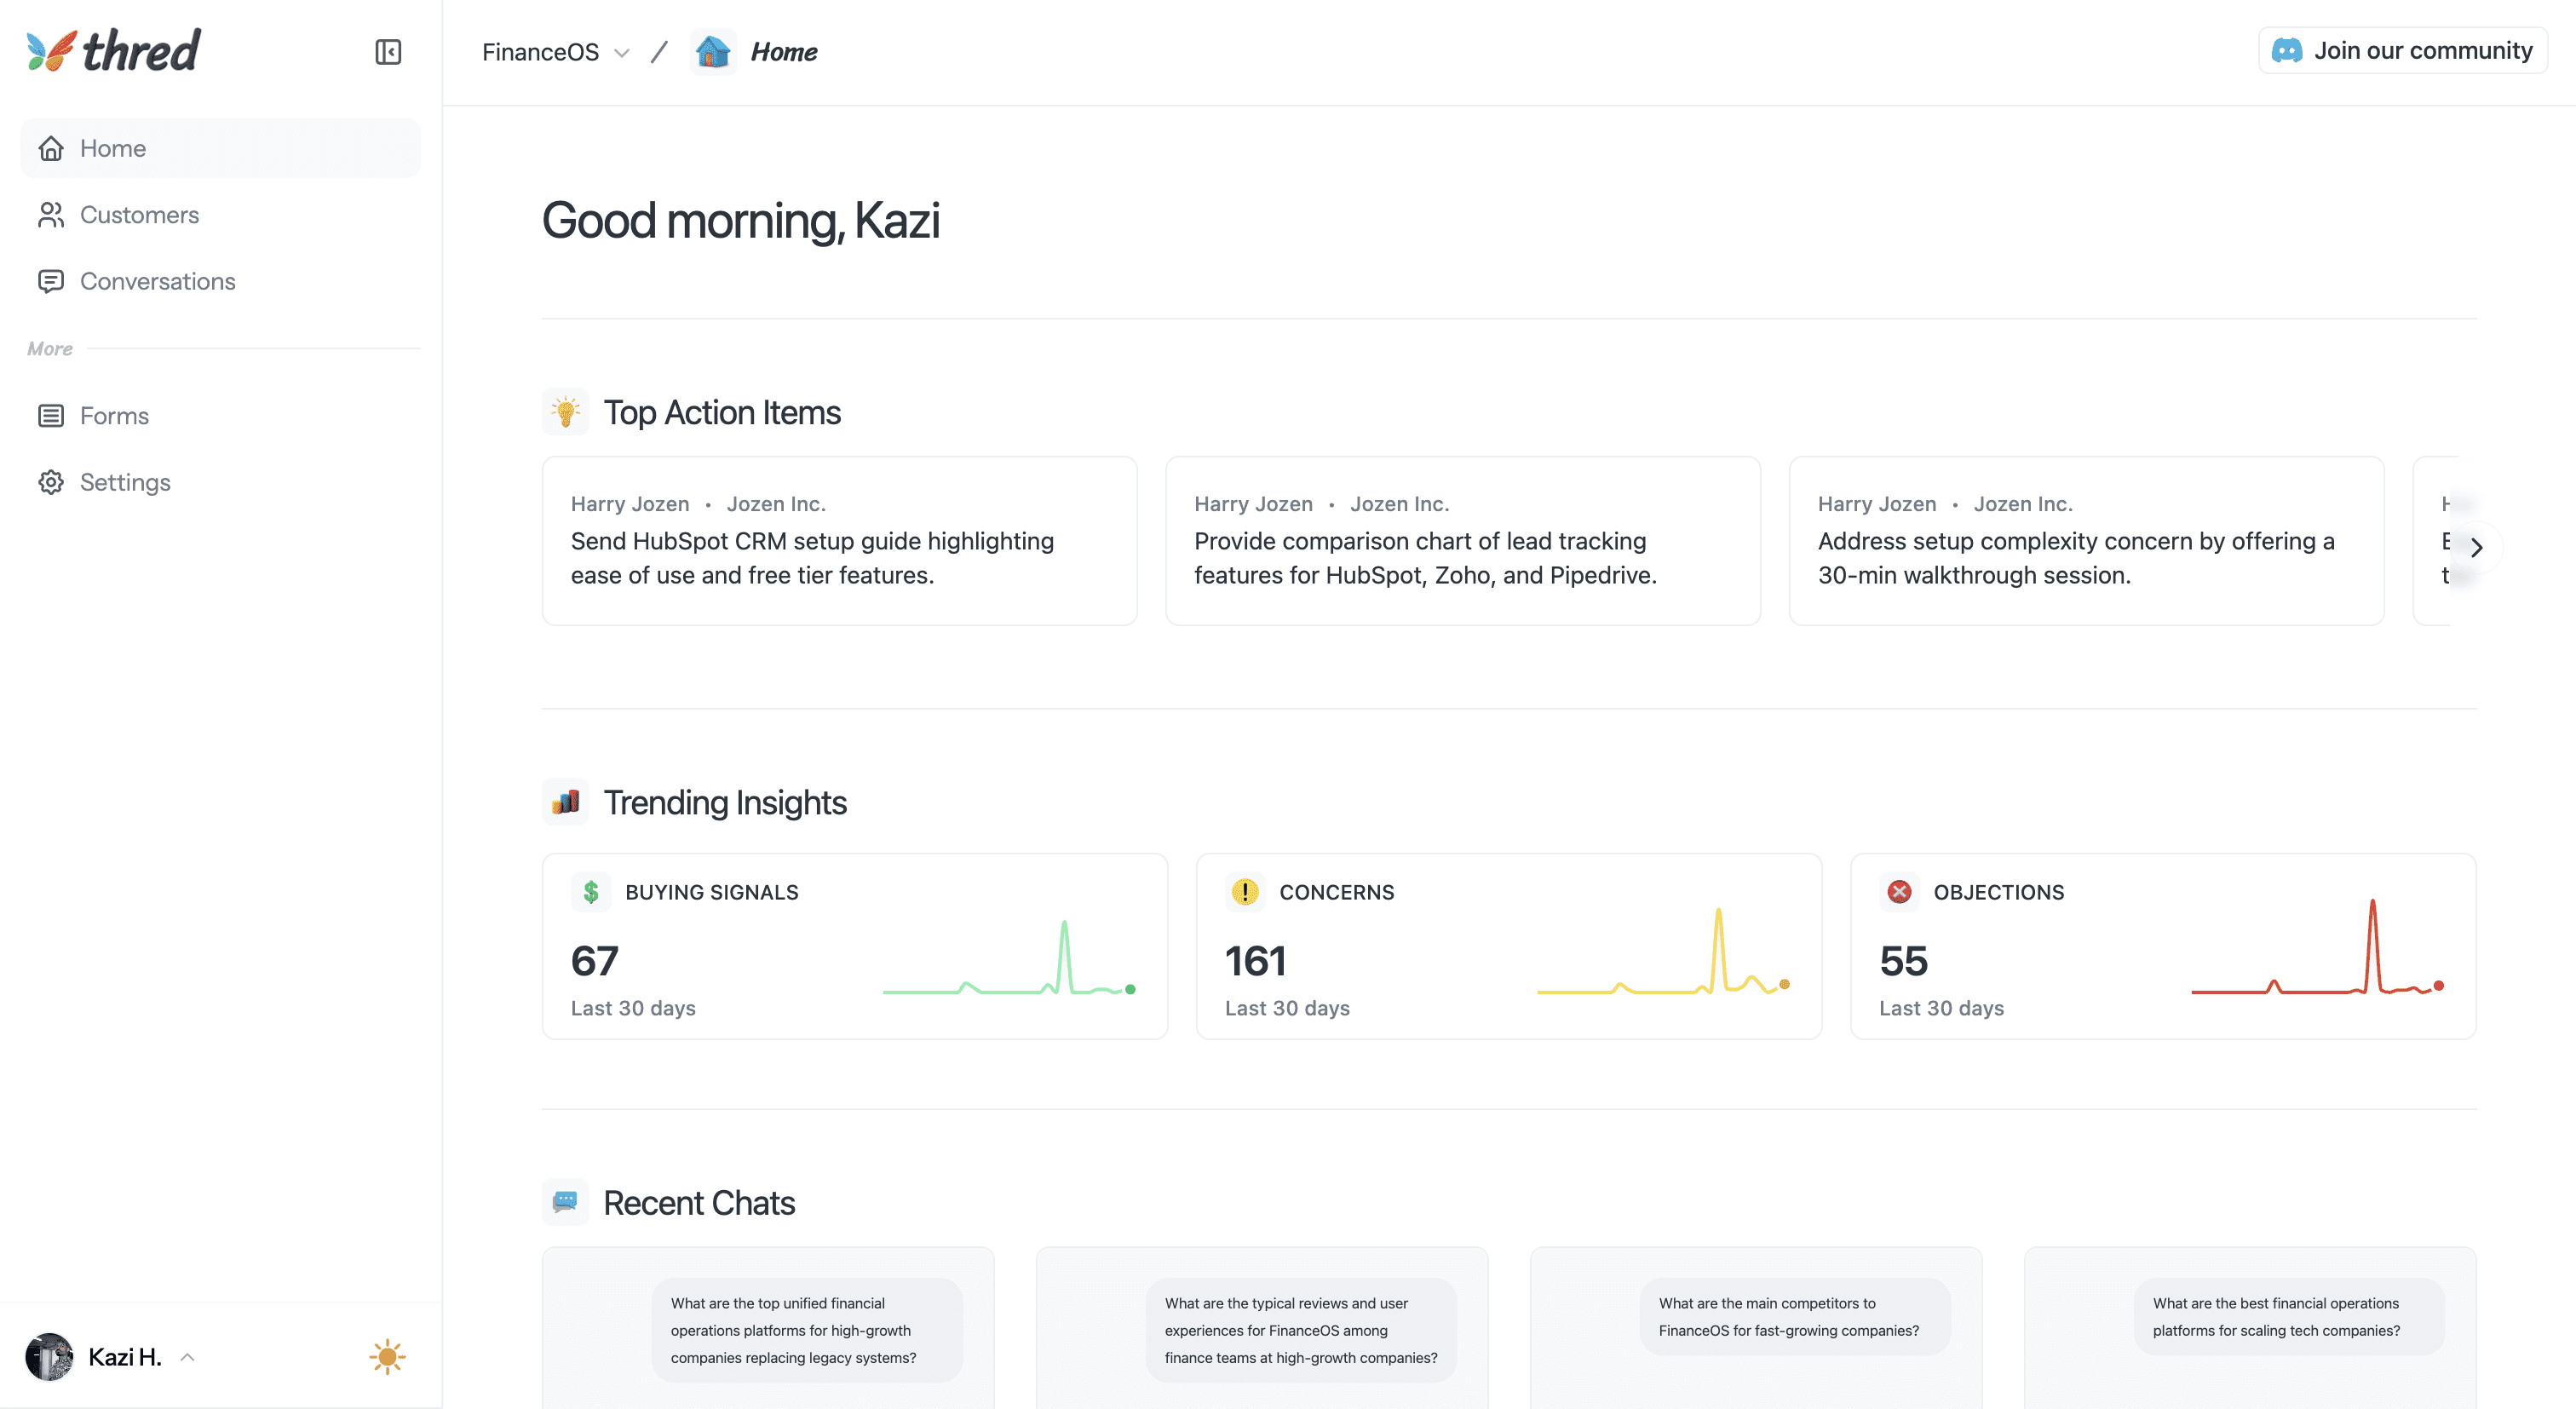The height and width of the screenshot is (1409, 2576).
Task: Open Conversations from the sidebar
Action: [x=157, y=281]
